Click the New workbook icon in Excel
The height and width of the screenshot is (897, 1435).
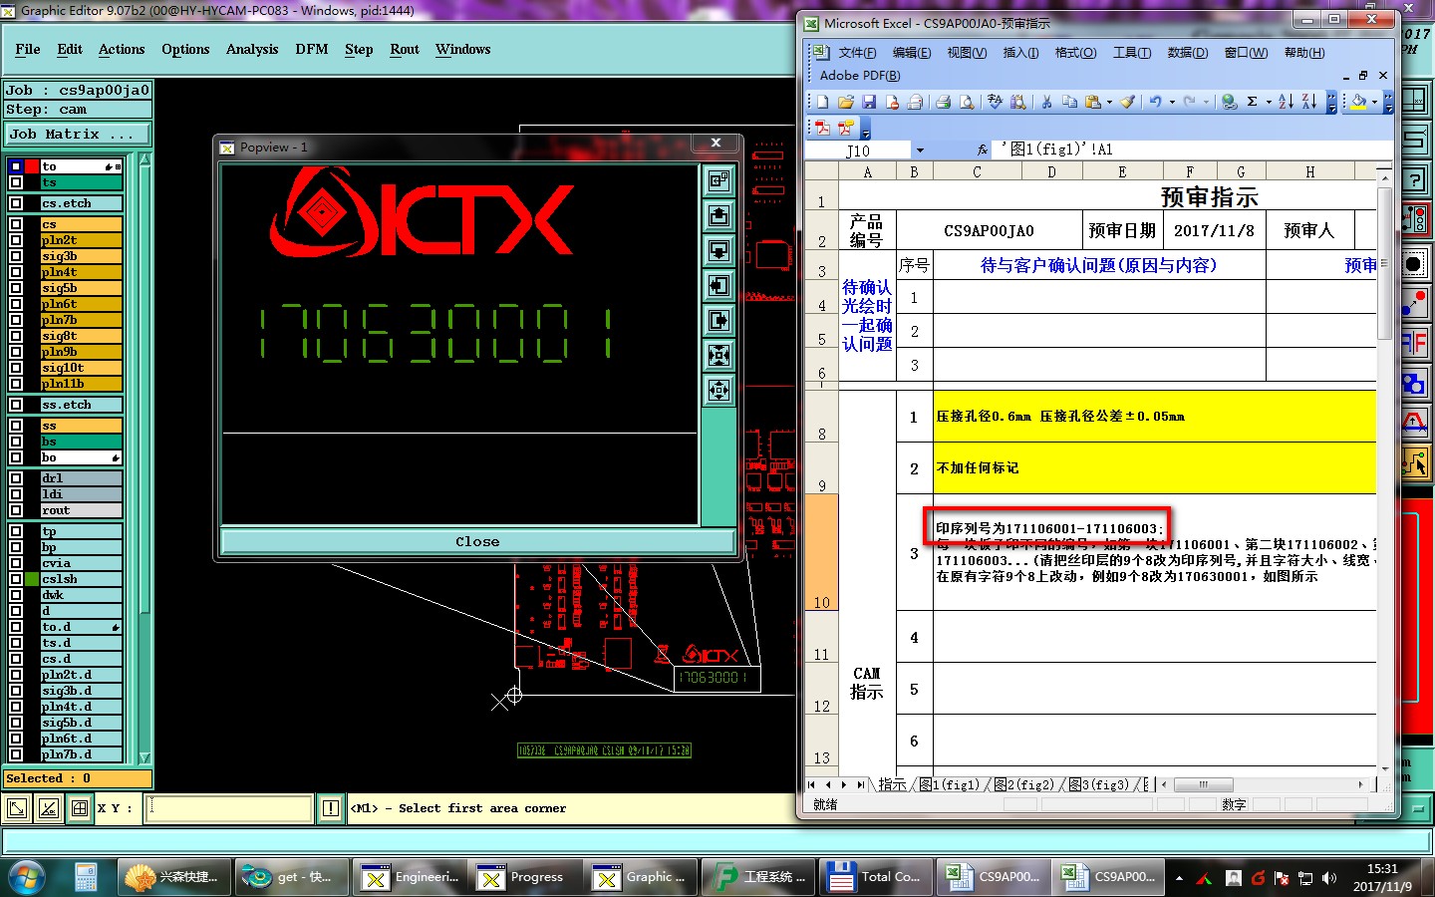[x=822, y=102]
